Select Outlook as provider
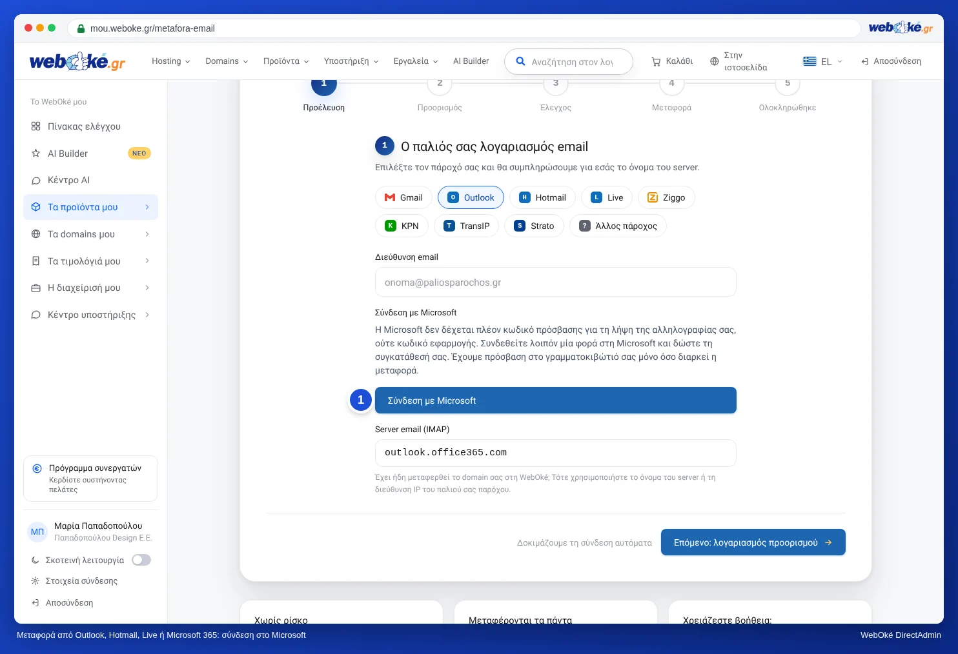Viewport: 958px width, 654px height. pyautogui.click(x=471, y=197)
